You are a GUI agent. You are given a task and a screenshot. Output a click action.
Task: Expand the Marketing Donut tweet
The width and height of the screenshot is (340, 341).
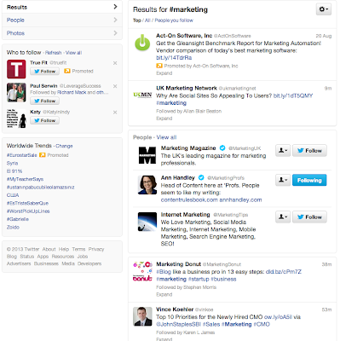coord(164,294)
